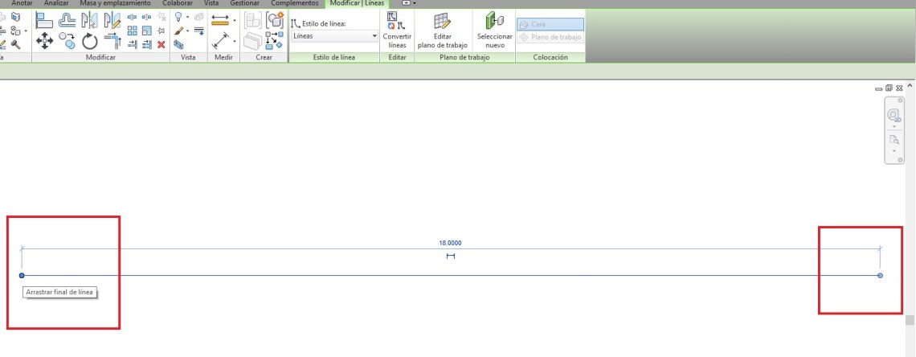916x357 pixels.
Task: Select the Copy tool icon
Action: pyautogui.click(x=67, y=42)
